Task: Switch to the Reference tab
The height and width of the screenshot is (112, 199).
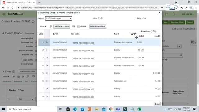Action: coord(18,82)
